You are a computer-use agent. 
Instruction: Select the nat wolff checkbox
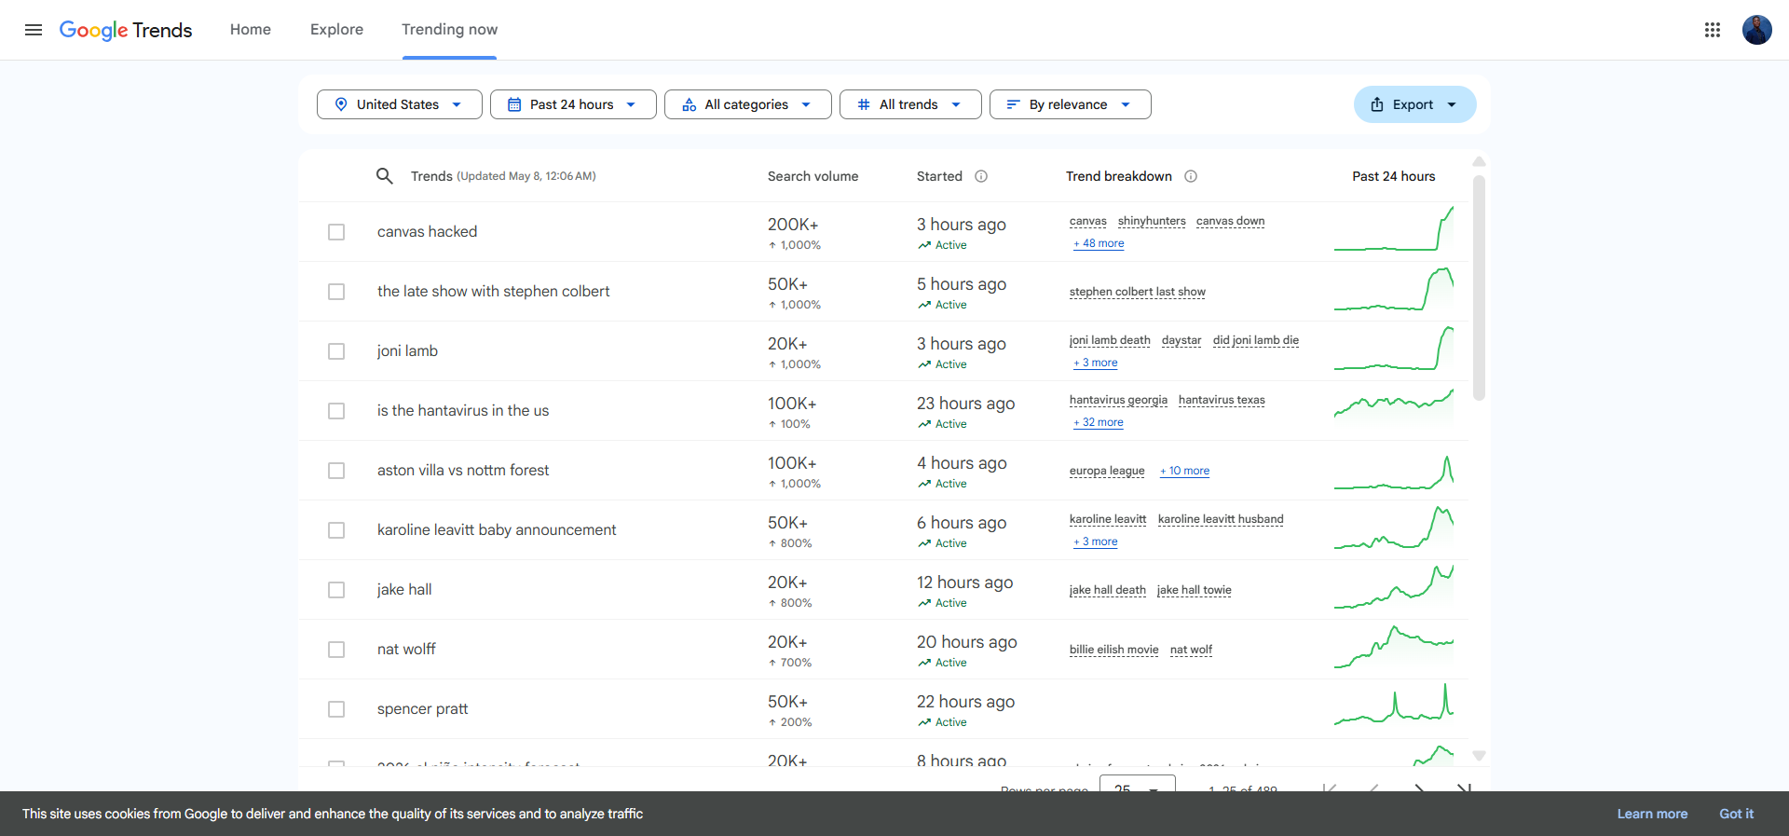pos(336,650)
